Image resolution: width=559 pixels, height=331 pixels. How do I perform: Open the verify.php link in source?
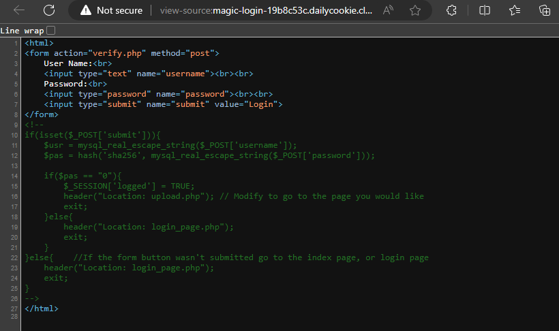tap(117, 53)
